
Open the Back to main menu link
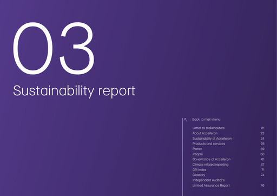tap(206, 119)
